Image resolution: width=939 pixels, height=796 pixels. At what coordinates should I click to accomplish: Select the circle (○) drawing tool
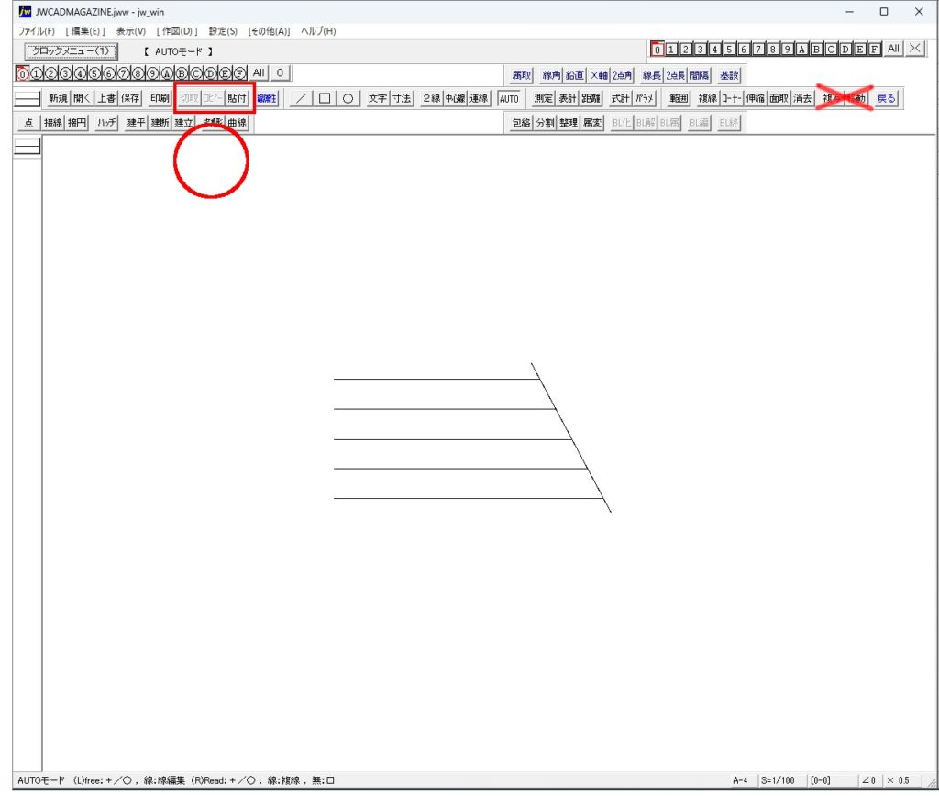348,99
